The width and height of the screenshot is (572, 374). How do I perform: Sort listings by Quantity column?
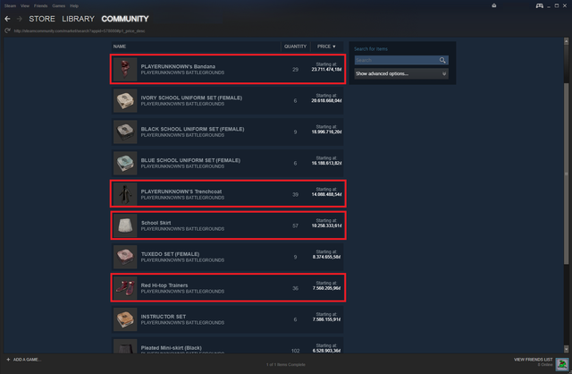(x=295, y=47)
